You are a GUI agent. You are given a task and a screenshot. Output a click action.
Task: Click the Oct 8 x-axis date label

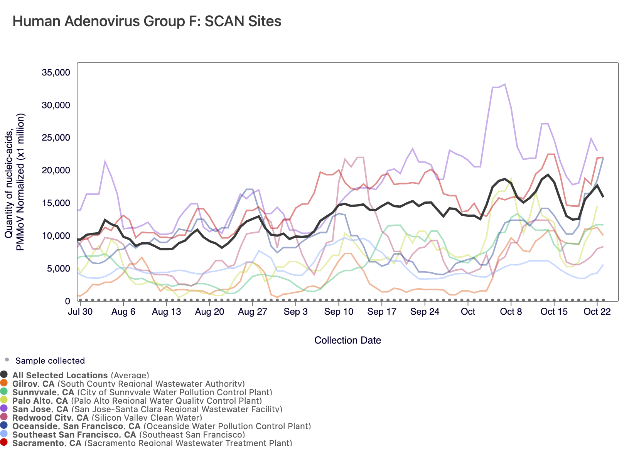(x=511, y=312)
